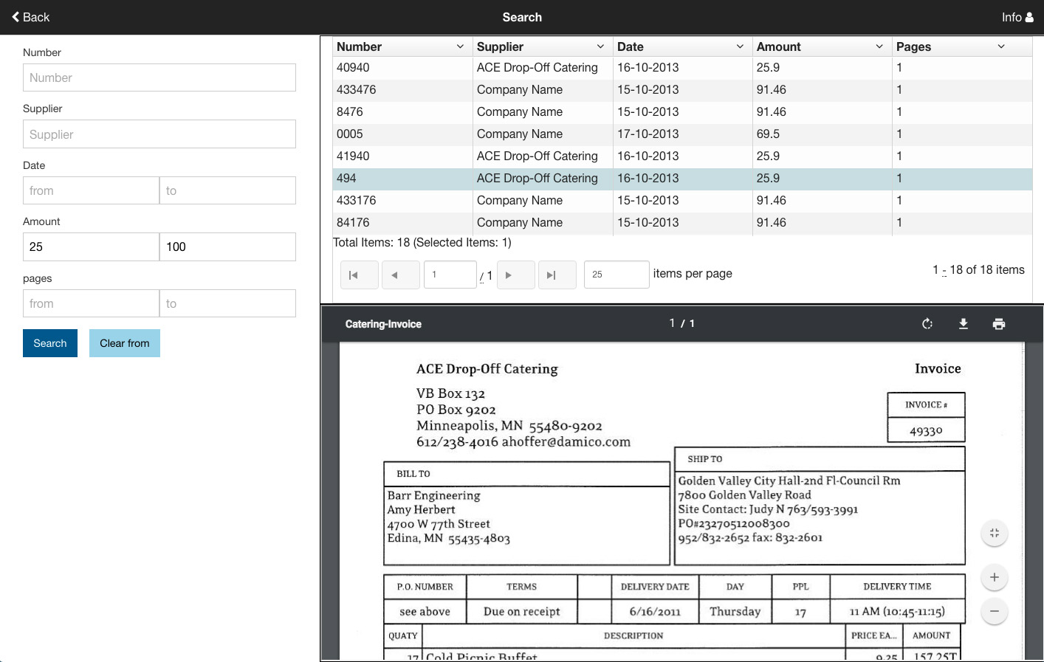Zoom in the PDF viewer

pyautogui.click(x=995, y=577)
